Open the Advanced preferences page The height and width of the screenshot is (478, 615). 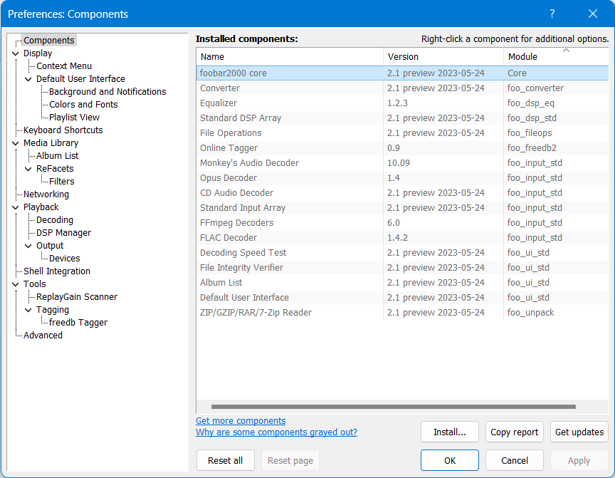click(x=43, y=336)
